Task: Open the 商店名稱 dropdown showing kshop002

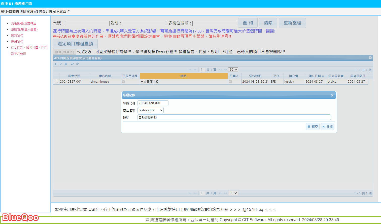Action: [x=151, y=110]
